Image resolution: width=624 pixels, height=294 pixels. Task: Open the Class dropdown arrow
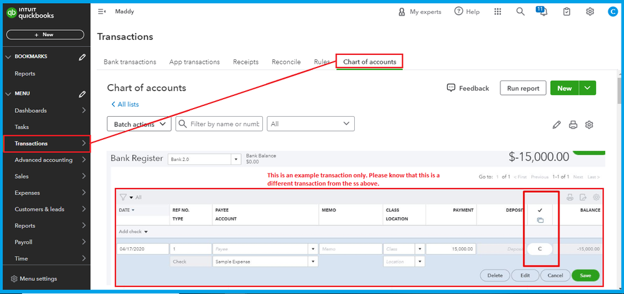tap(420, 249)
